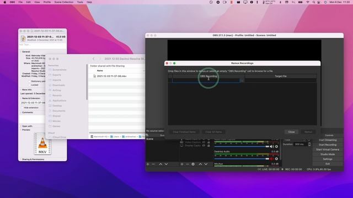Toggle visibility of the Display Capture source
Image resolution: width=353 pixels, height=198 pixels.
tap(204, 145)
